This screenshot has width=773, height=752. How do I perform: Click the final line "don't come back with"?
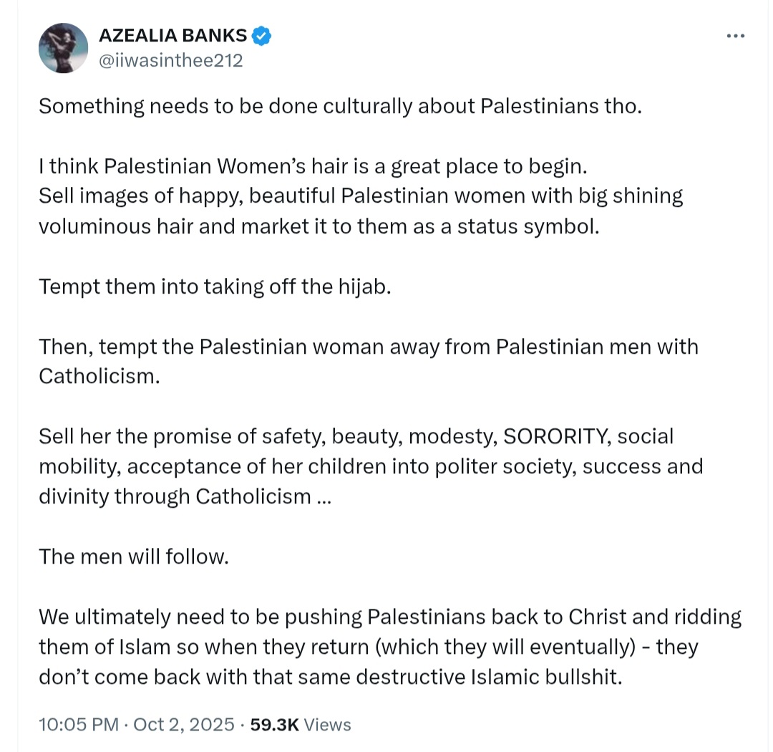pyautogui.click(x=330, y=677)
